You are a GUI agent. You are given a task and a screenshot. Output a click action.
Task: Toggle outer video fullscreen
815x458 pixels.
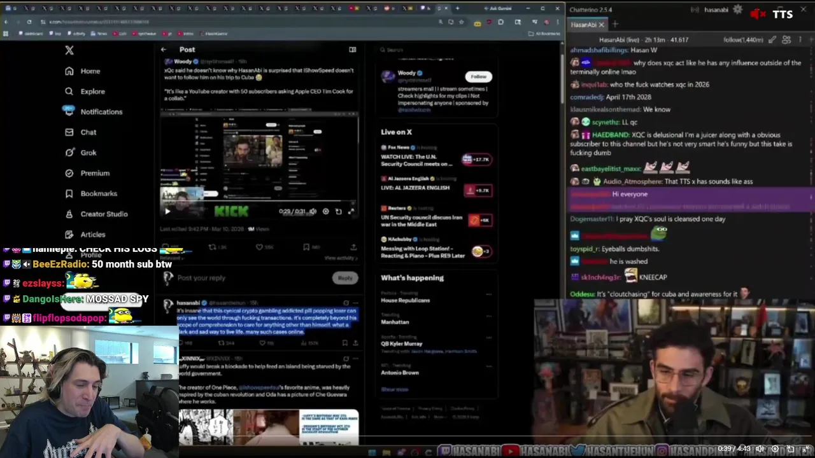[805, 448]
